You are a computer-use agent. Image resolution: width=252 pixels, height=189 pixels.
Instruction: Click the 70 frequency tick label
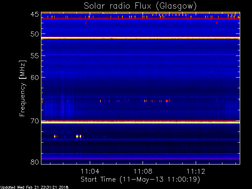tap(35, 121)
